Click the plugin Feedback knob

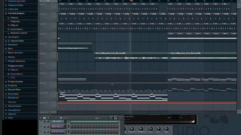(141, 128)
